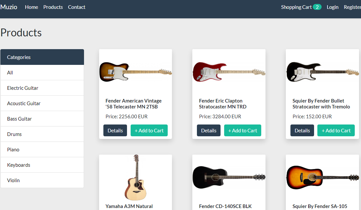Select the Bass Guitar category
The width and height of the screenshot is (361, 210).
(x=42, y=119)
